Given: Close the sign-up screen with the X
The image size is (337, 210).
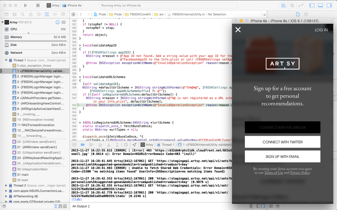Looking at the screenshot, I should (x=238, y=30).
